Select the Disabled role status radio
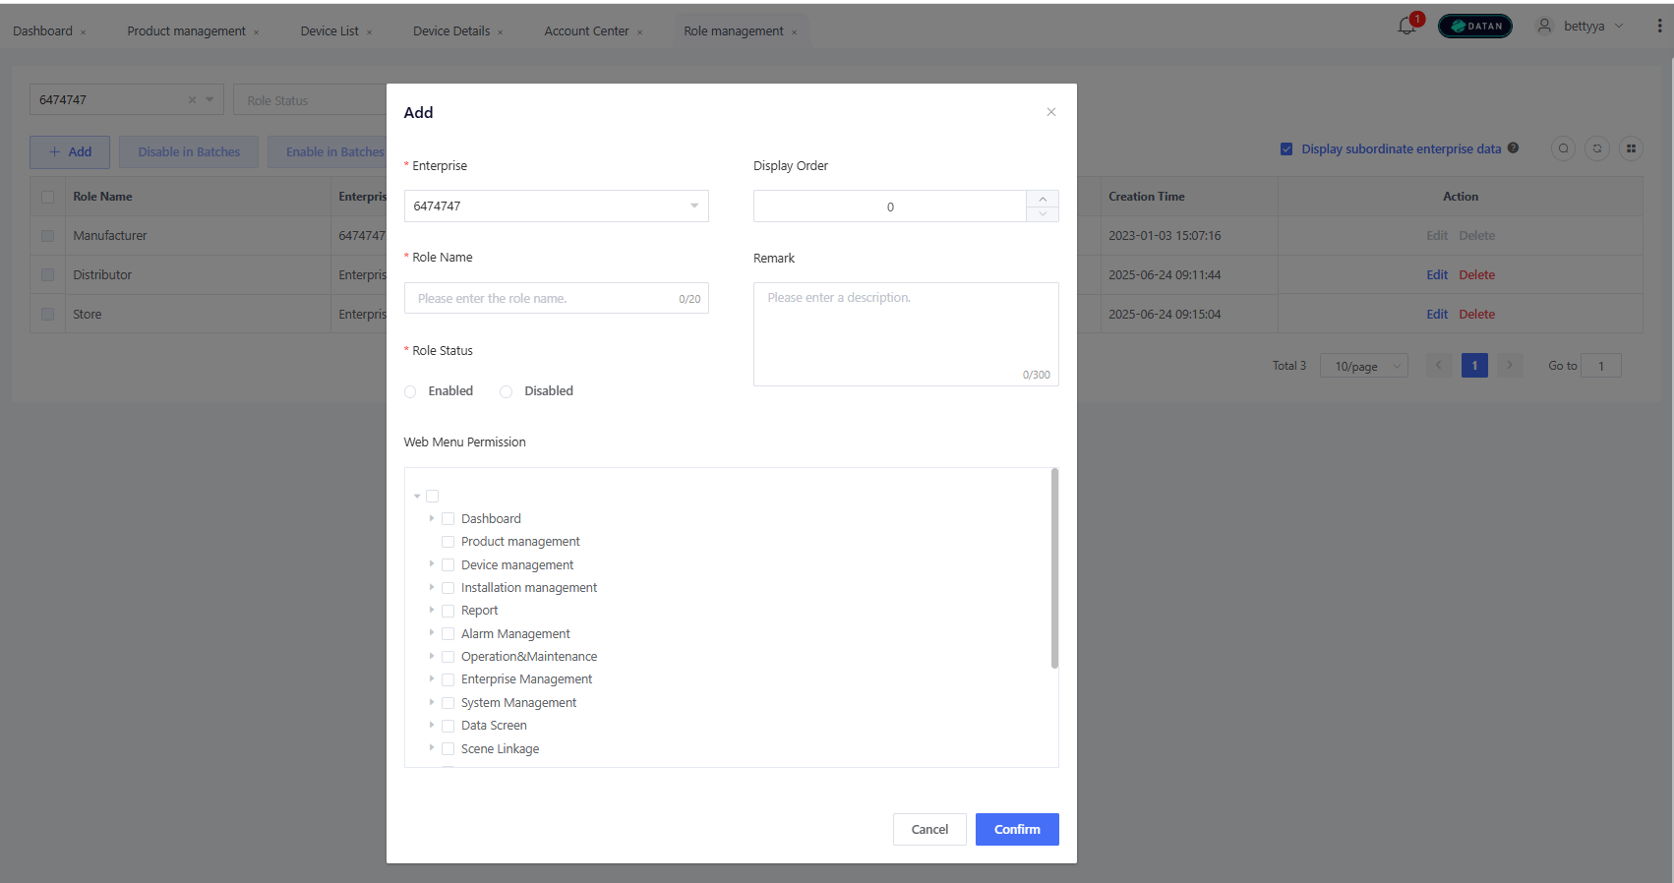This screenshot has width=1674, height=883. [x=507, y=391]
